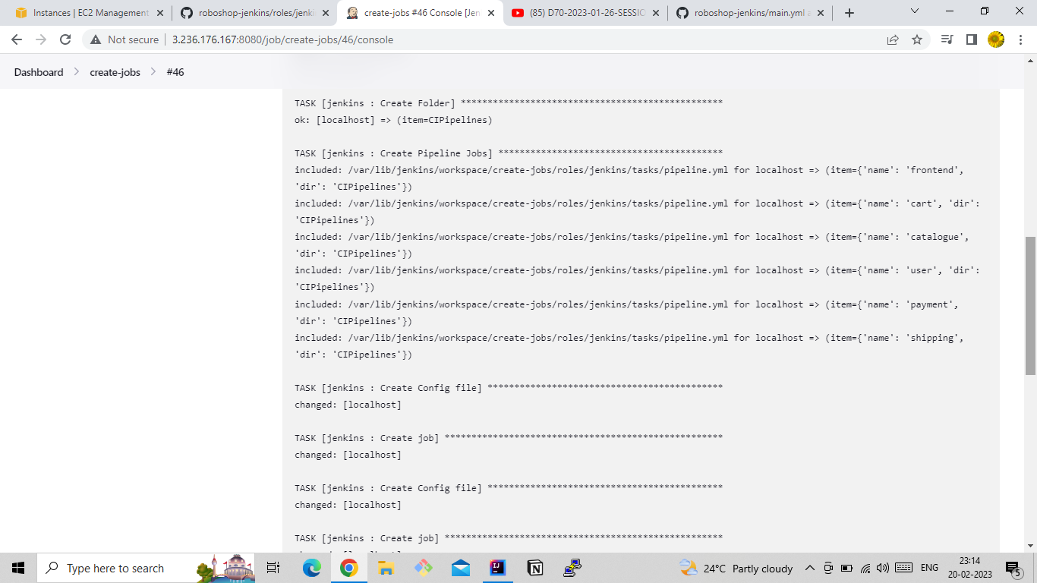
Task: Open Chrome side panel
Action: pos(971,39)
